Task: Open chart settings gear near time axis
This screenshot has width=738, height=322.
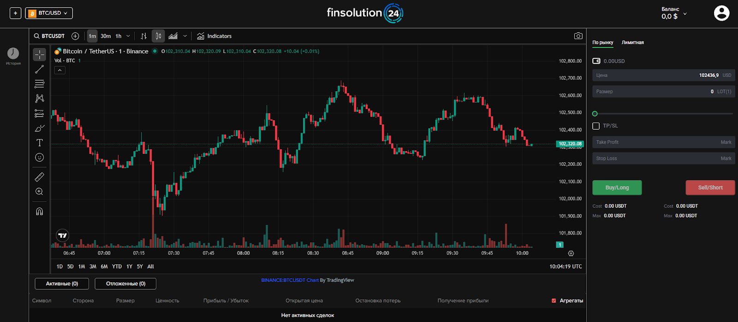Action: click(x=571, y=253)
